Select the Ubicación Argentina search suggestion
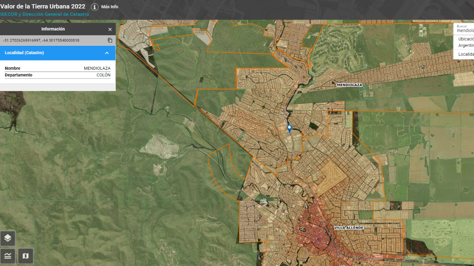 click(465, 42)
